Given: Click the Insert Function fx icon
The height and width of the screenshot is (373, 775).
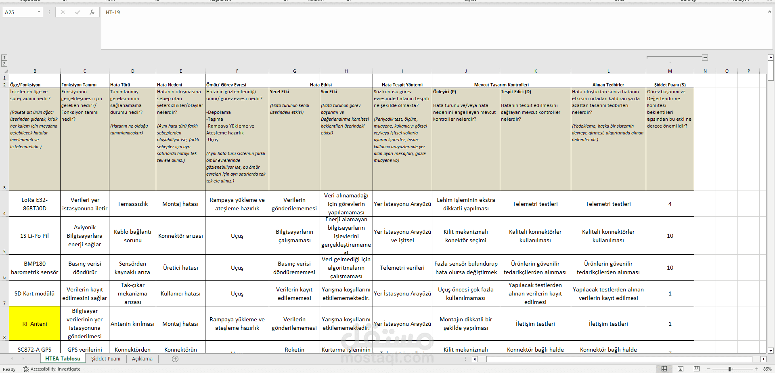Looking at the screenshot, I should [92, 12].
